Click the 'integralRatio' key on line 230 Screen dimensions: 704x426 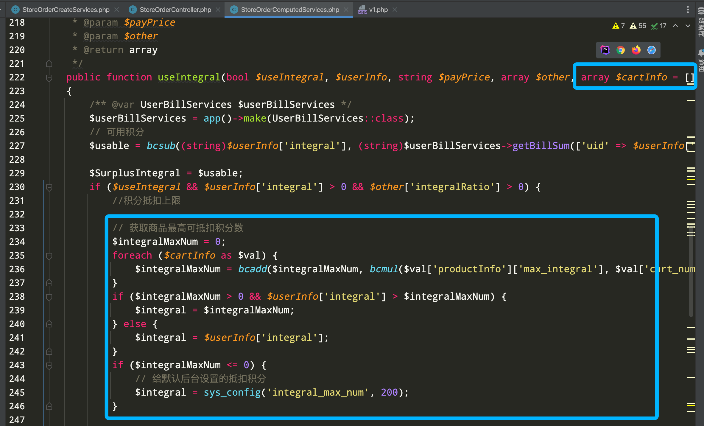click(x=452, y=187)
